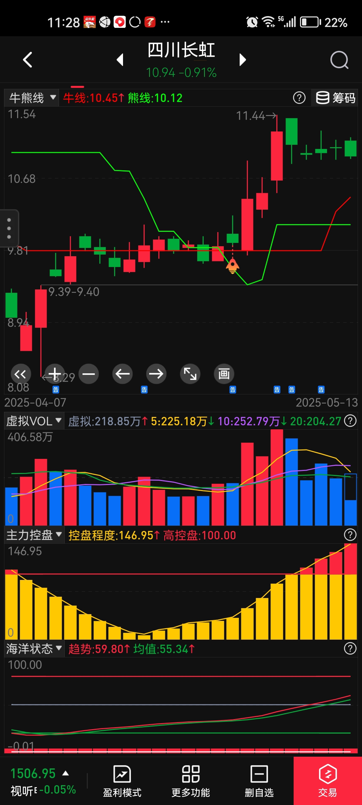Open help icon for 海洋状态 panel

point(350,649)
